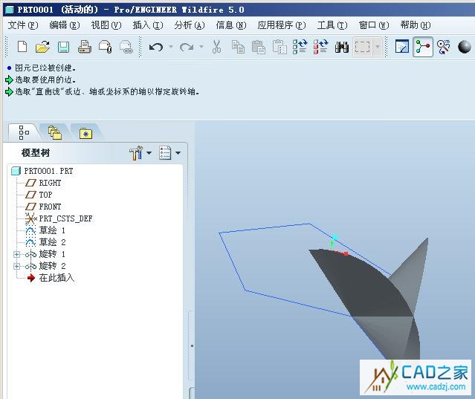Save the model with the floppy disk icon
The width and height of the screenshot is (475, 399).
[x=63, y=48]
